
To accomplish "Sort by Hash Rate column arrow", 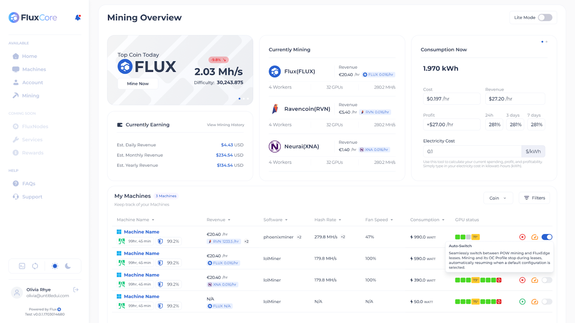I will 340,220.
